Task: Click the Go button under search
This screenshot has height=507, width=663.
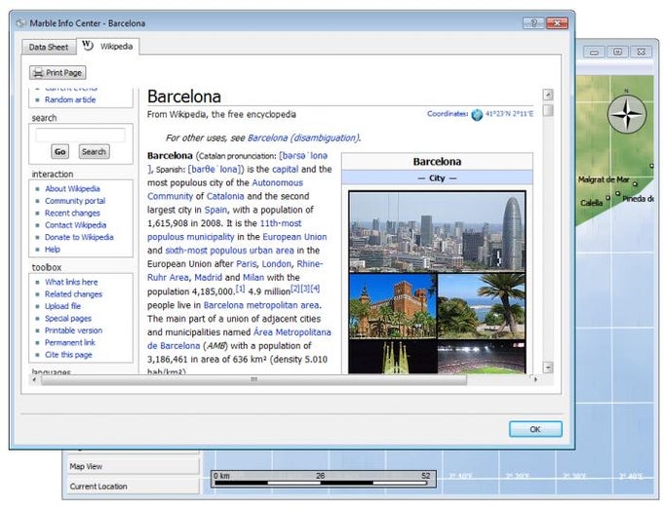Action: click(60, 151)
